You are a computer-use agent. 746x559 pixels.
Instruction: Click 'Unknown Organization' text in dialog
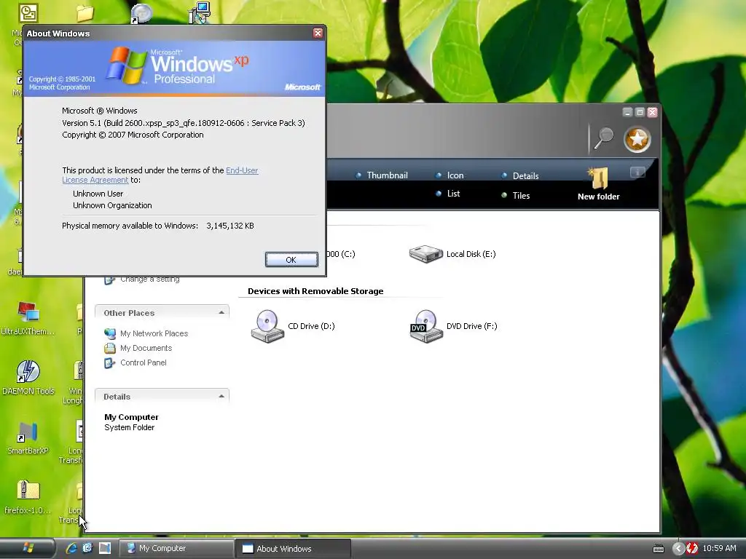(x=112, y=205)
